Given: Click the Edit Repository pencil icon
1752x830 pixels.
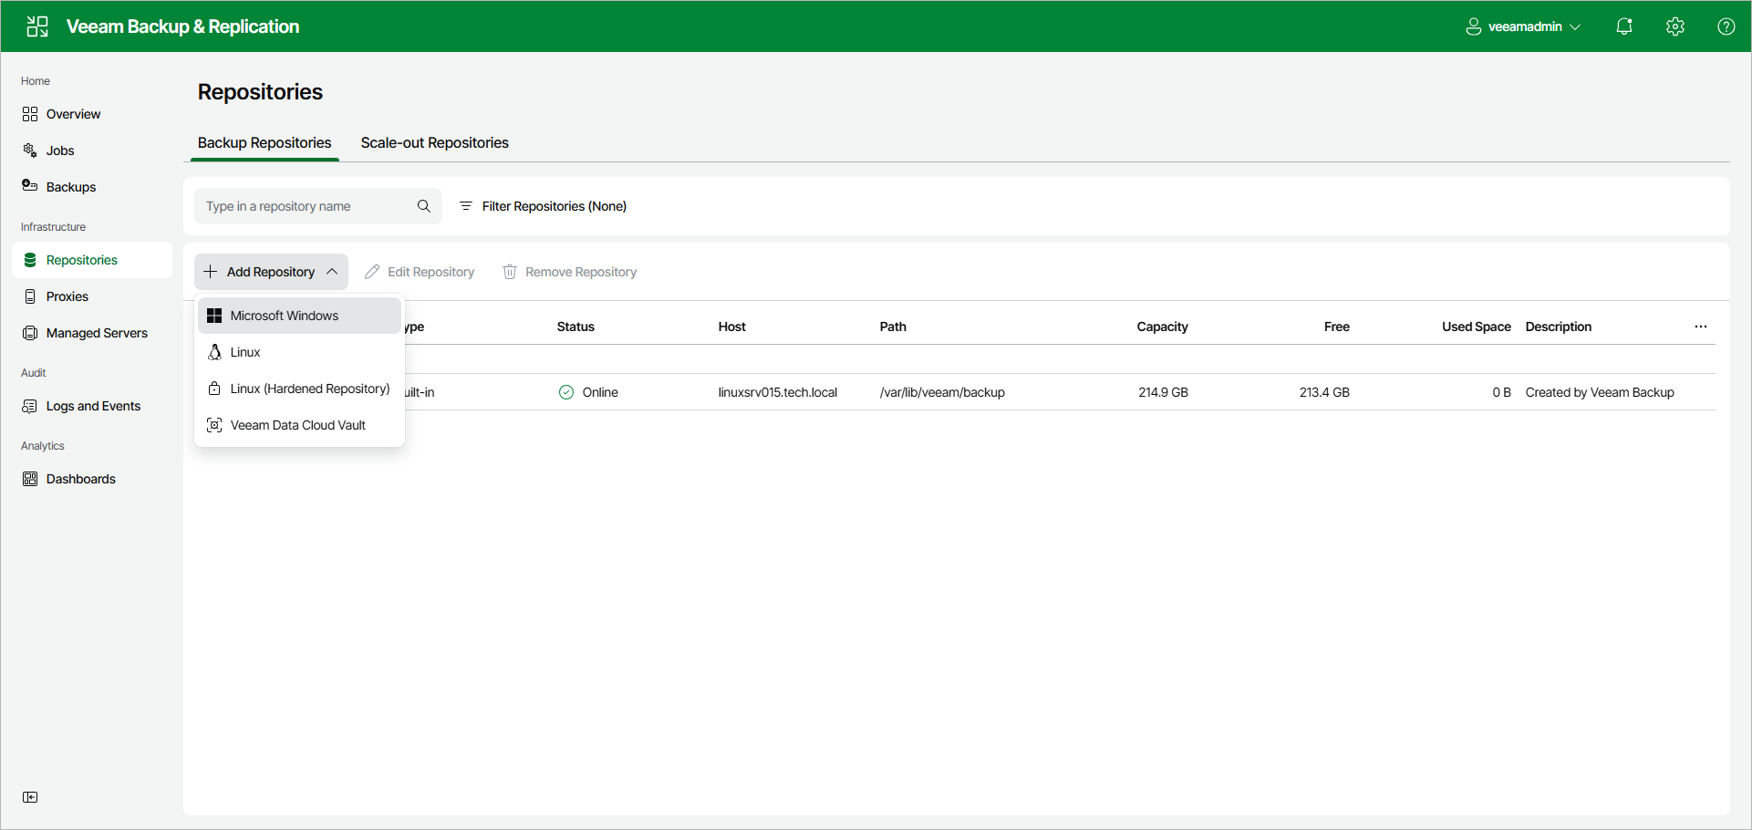Looking at the screenshot, I should (x=372, y=272).
